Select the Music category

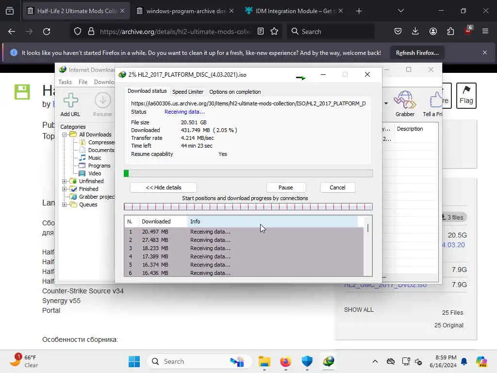91,158
